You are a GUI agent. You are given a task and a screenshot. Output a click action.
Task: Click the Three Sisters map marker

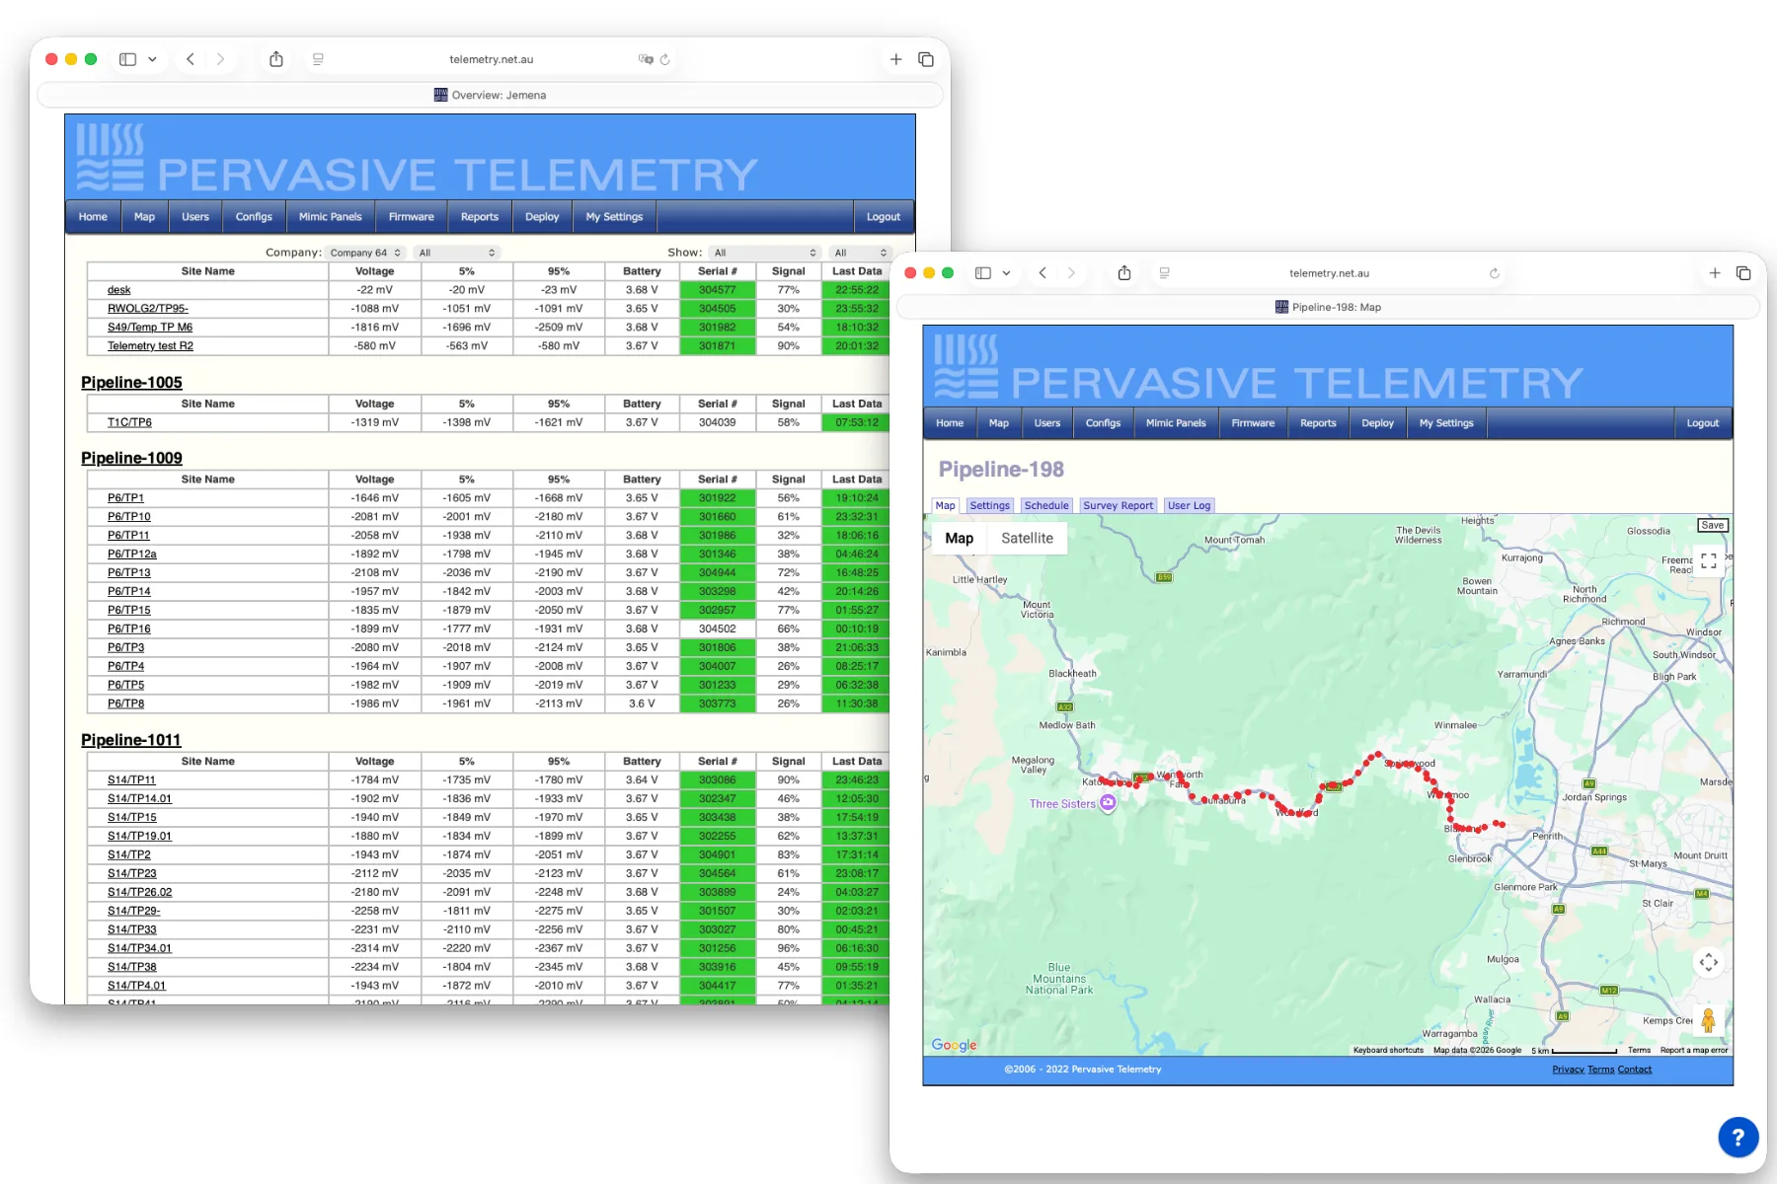click(1109, 803)
